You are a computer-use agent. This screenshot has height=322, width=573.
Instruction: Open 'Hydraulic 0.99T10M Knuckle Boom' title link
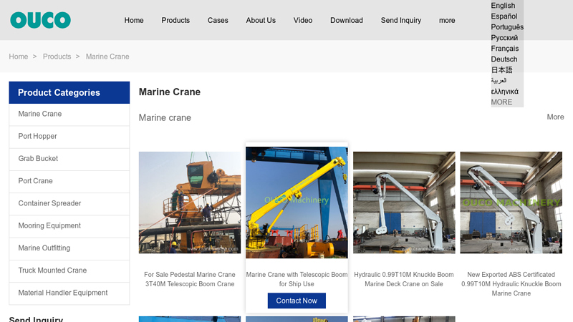(x=404, y=279)
